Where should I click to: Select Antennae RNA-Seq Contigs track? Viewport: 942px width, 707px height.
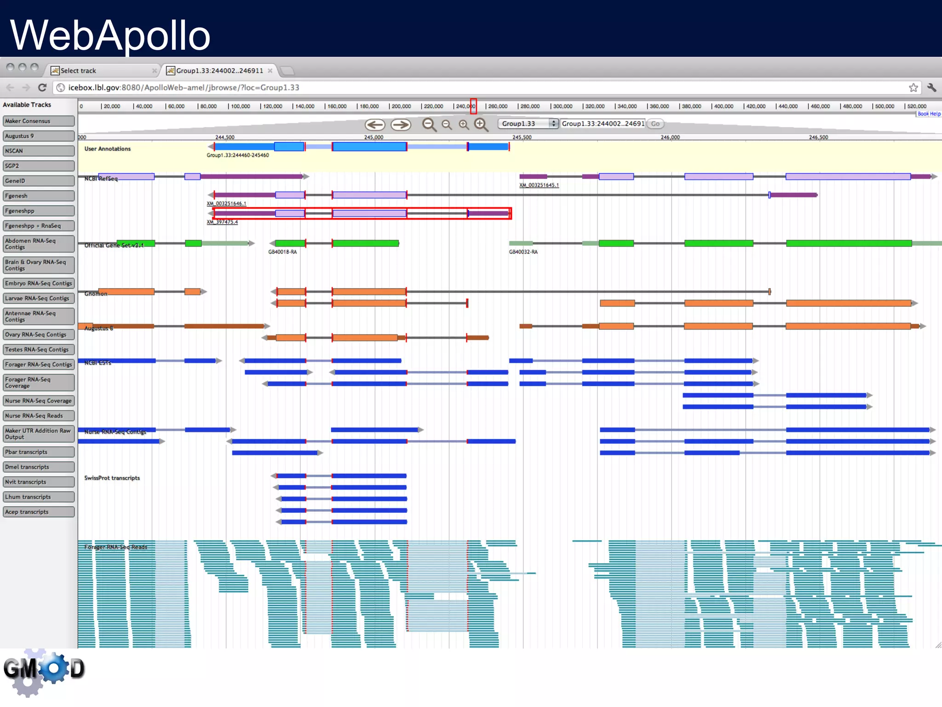tap(39, 317)
